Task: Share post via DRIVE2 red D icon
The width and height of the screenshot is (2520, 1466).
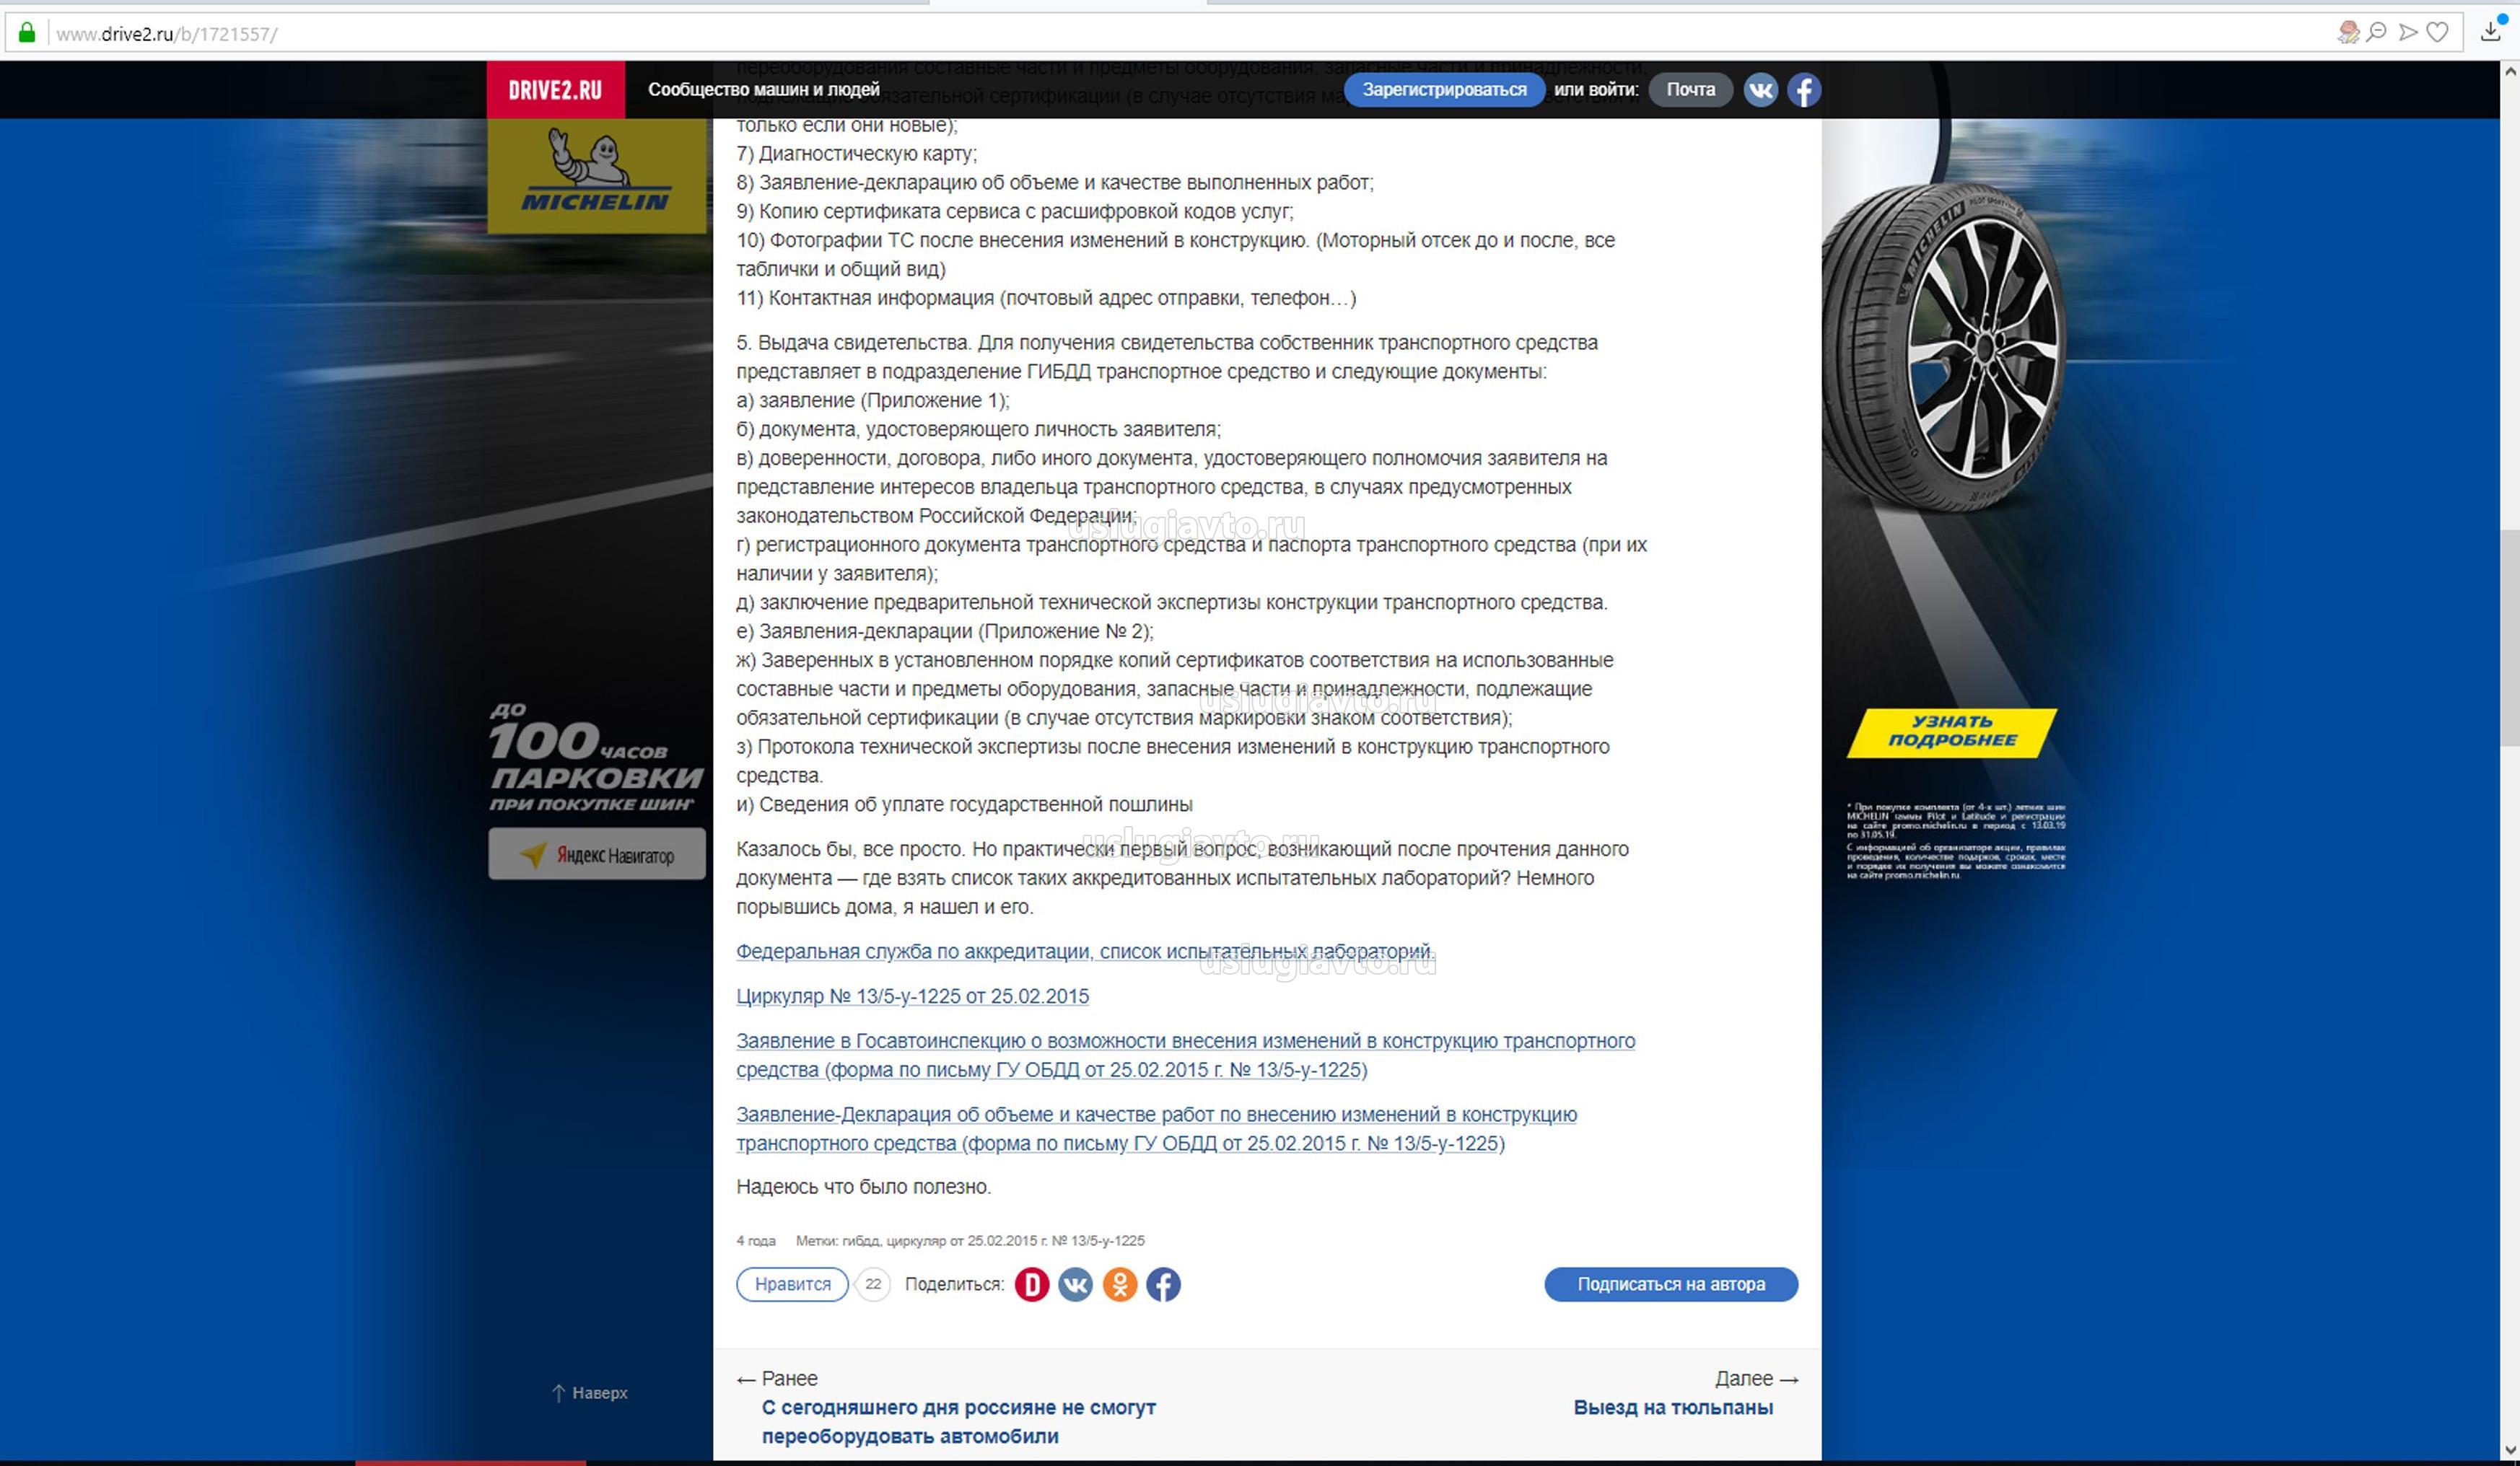Action: (x=1031, y=1284)
